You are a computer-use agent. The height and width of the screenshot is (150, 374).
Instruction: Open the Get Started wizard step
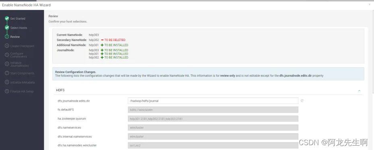click(18, 18)
